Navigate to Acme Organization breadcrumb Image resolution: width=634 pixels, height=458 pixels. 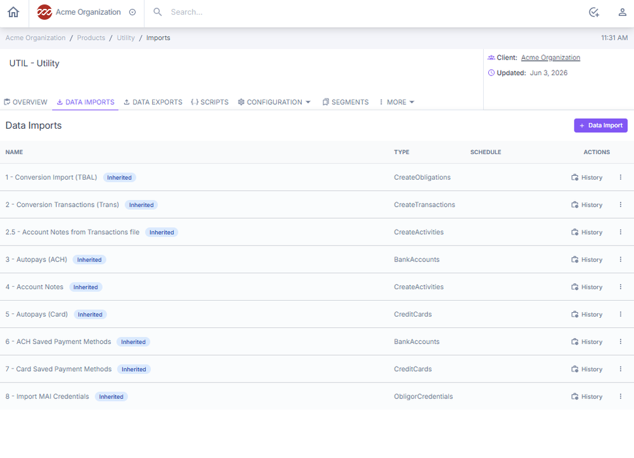(x=36, y=37)
